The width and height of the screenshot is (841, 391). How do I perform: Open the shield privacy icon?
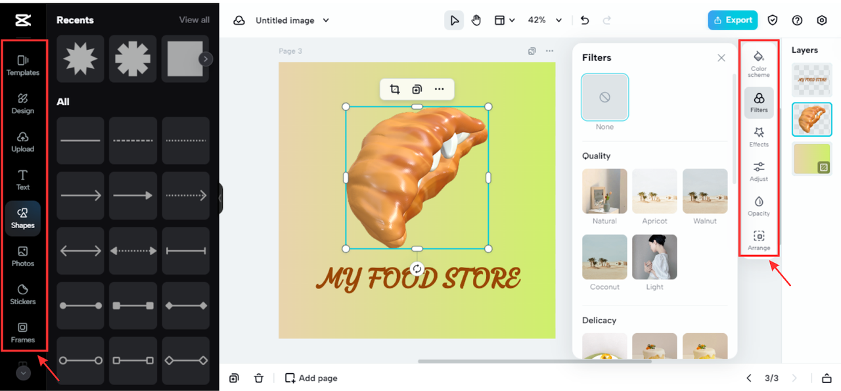[773, 20]
